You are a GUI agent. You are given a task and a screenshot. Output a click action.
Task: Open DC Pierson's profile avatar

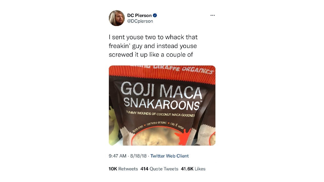[x=117, y=18]
